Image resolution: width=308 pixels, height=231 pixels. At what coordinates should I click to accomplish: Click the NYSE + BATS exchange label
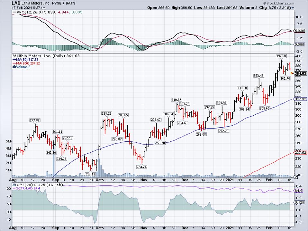pos(64,3)
